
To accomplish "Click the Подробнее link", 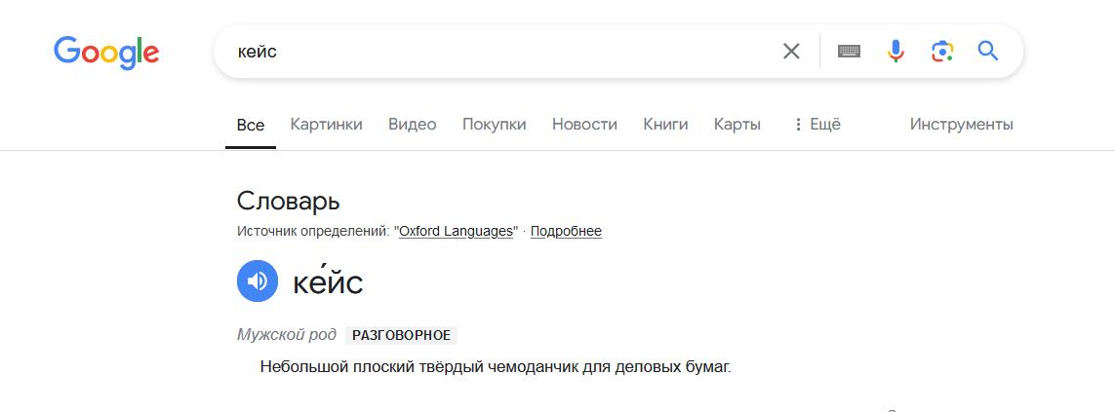I will click(x=566, y=232).
